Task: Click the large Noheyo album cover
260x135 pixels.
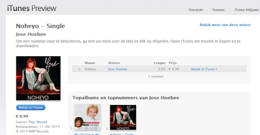Action: [x=38, y=78]
